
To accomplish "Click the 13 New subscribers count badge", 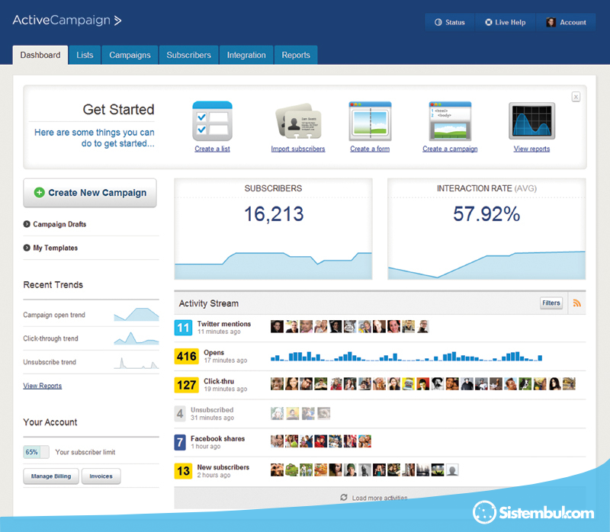I will 183,471.
